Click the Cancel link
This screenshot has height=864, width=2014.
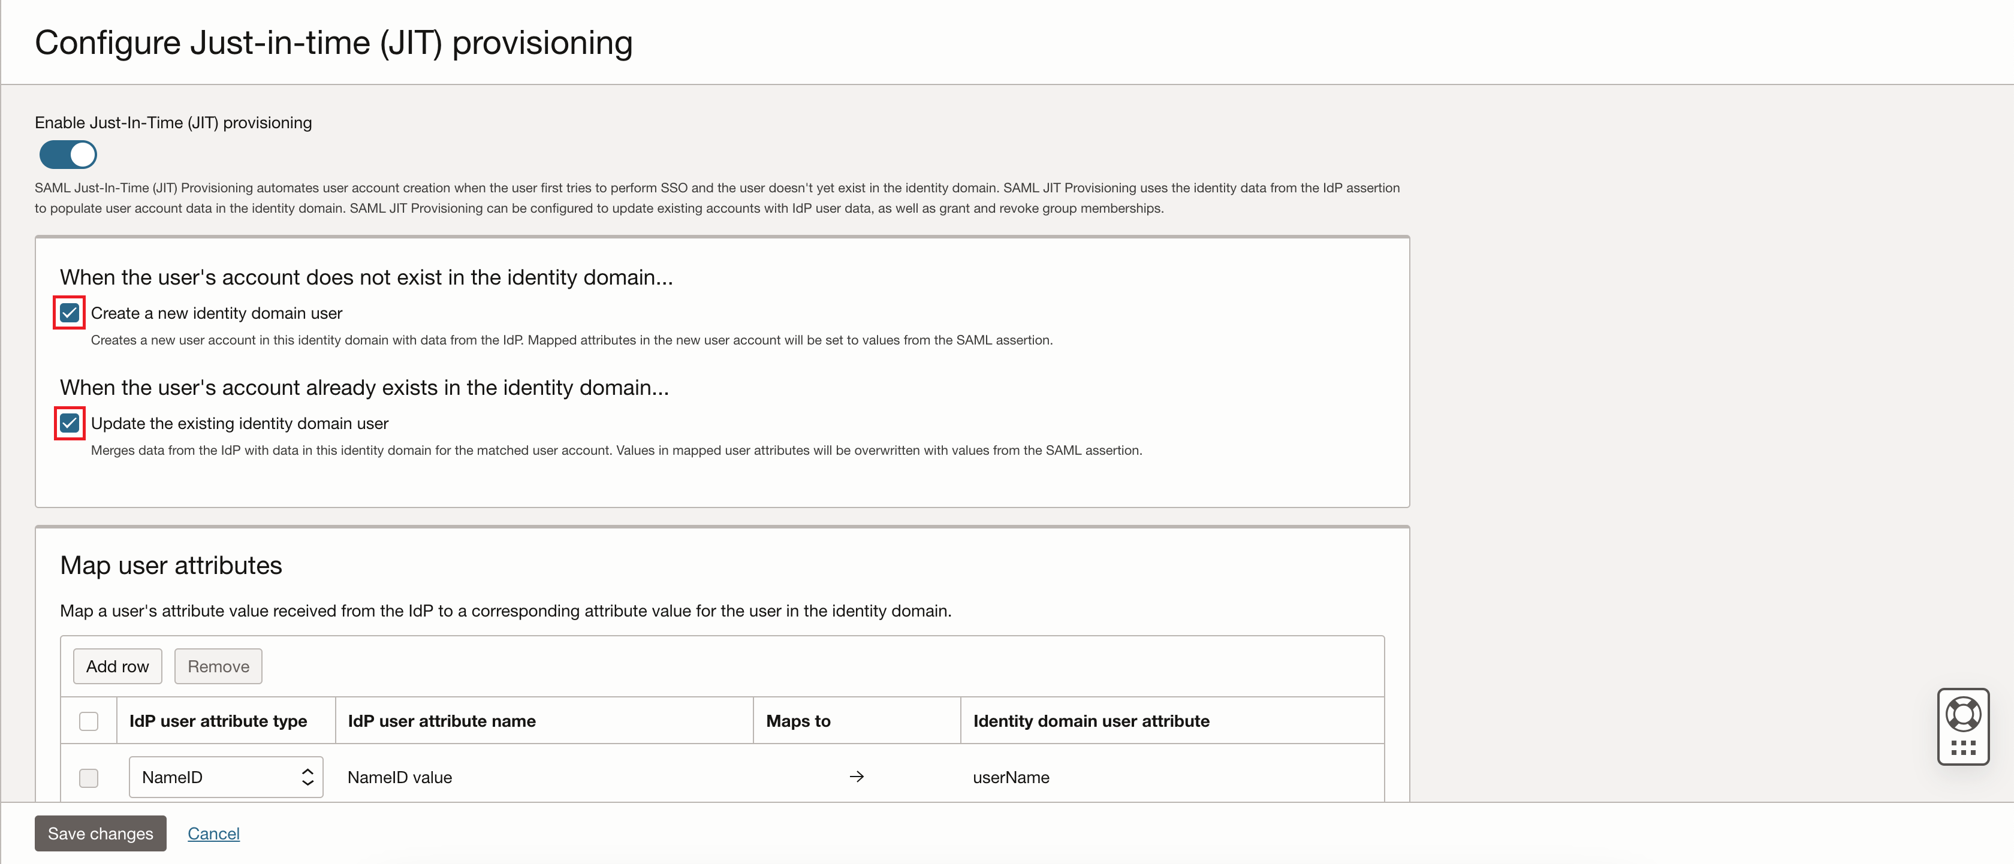pyautogui.click(x=213, y=833)
